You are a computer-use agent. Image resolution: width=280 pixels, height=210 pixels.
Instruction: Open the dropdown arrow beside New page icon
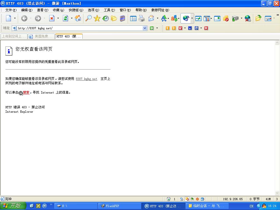click(15, 18)
